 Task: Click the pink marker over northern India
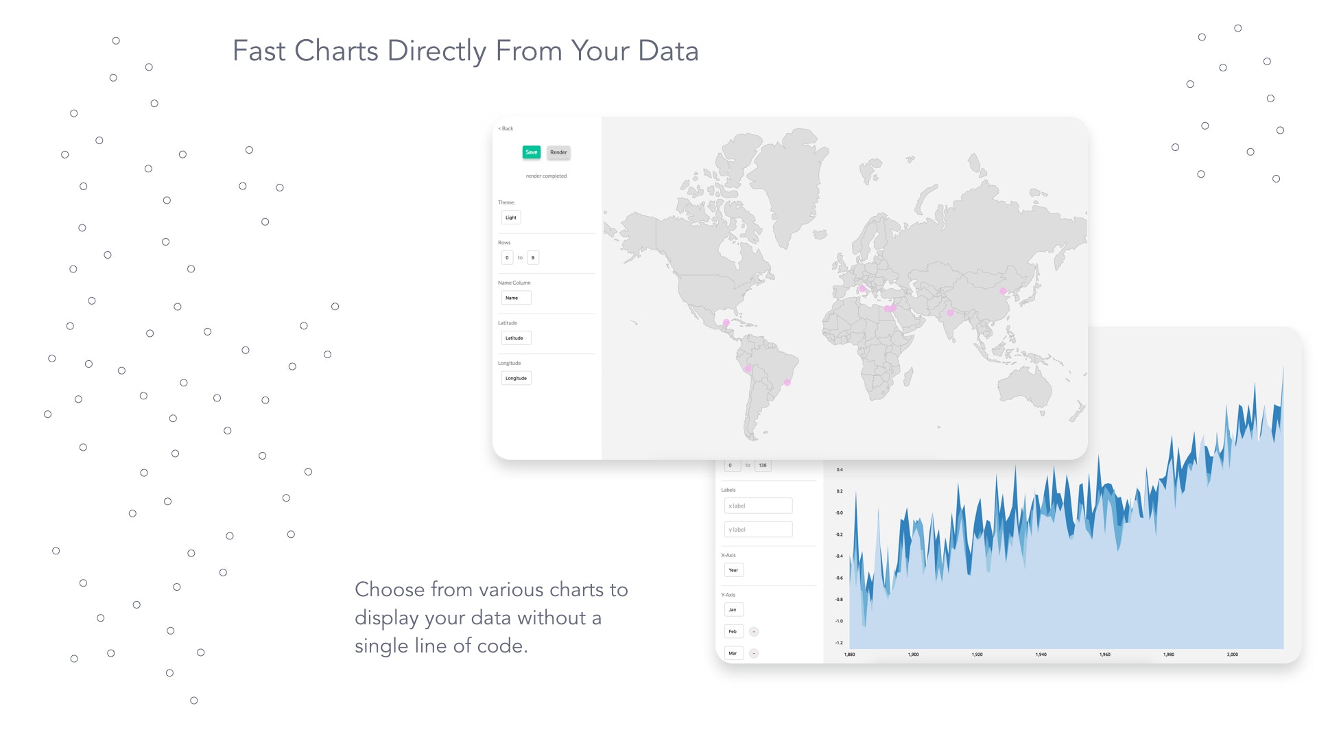(950, 313)
